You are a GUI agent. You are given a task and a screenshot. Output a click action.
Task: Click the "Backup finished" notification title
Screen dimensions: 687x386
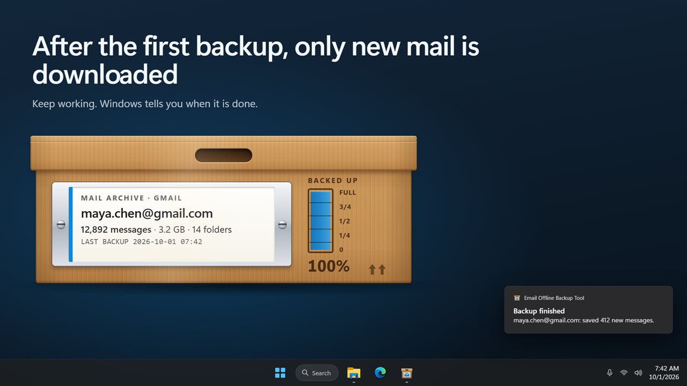539,311
